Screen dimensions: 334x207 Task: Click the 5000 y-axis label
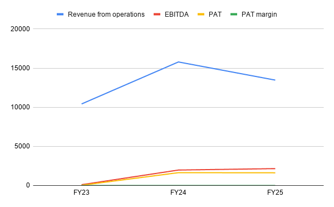[22, 146]
